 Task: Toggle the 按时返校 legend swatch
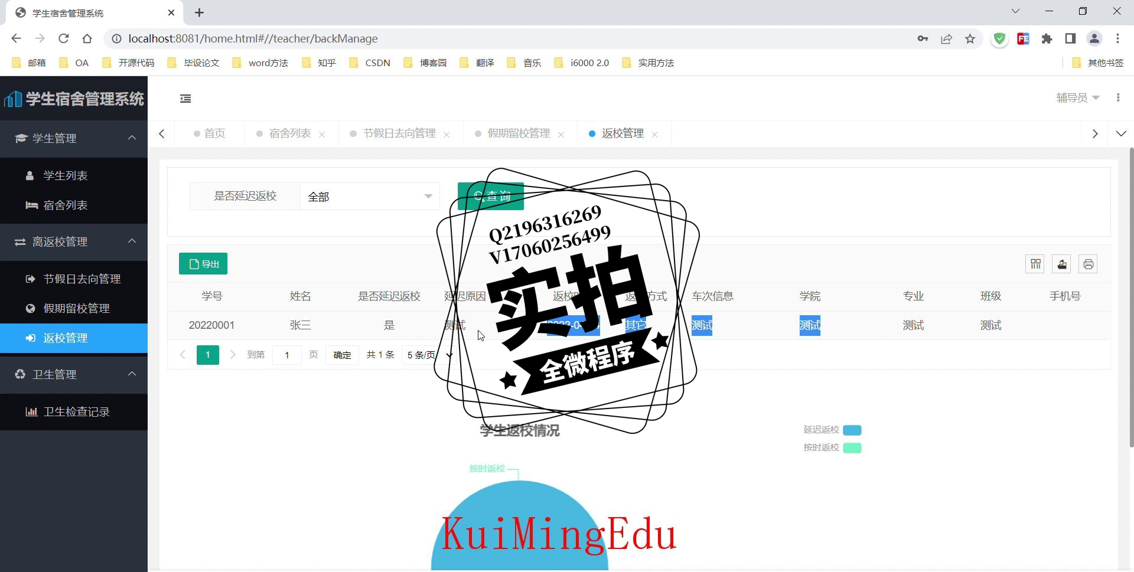pos(852,447)
